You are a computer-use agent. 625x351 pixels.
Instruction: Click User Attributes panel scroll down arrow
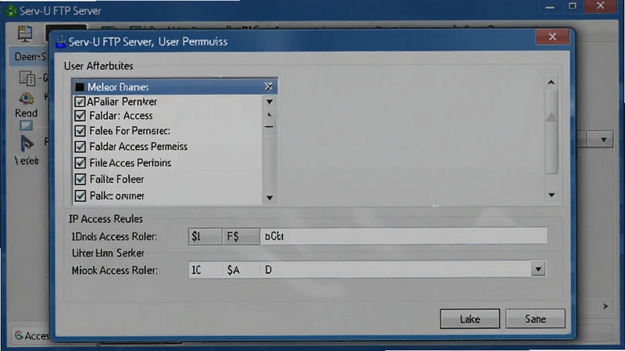tap(552, 195)
